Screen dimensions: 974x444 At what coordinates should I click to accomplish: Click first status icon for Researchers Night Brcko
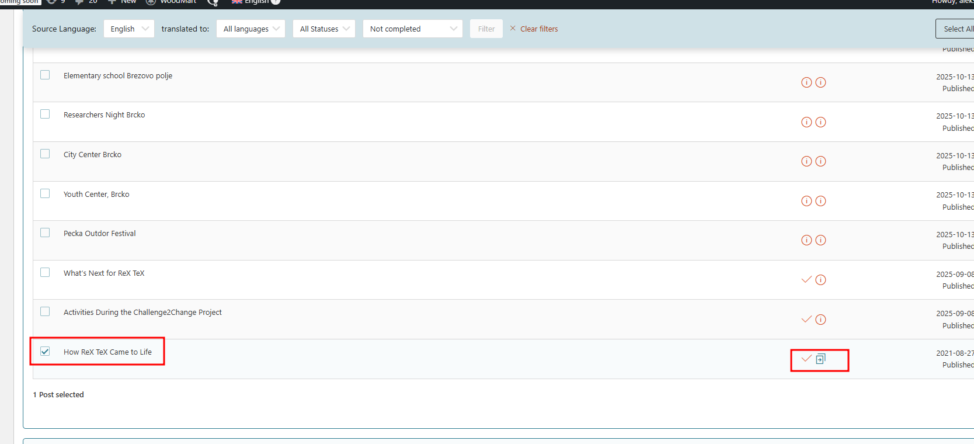click(806, 122)
